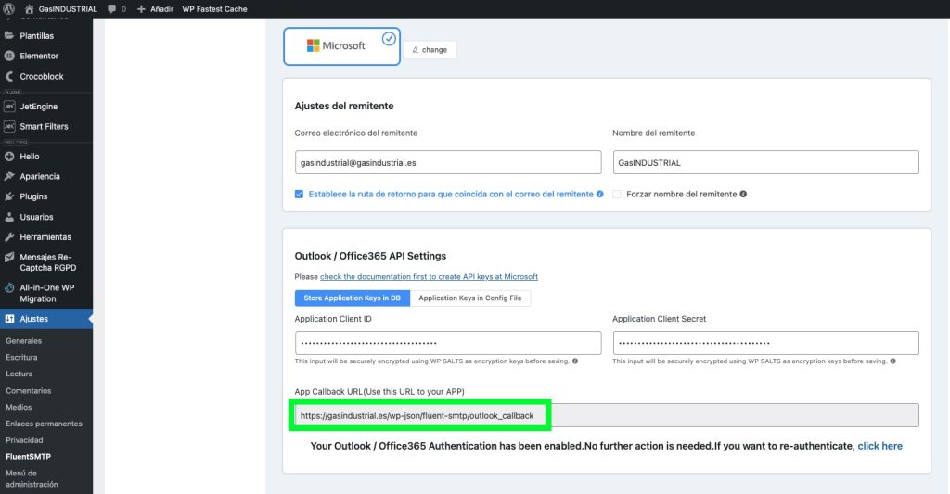Click the Elementor icon in sidebar

[9, 56]
